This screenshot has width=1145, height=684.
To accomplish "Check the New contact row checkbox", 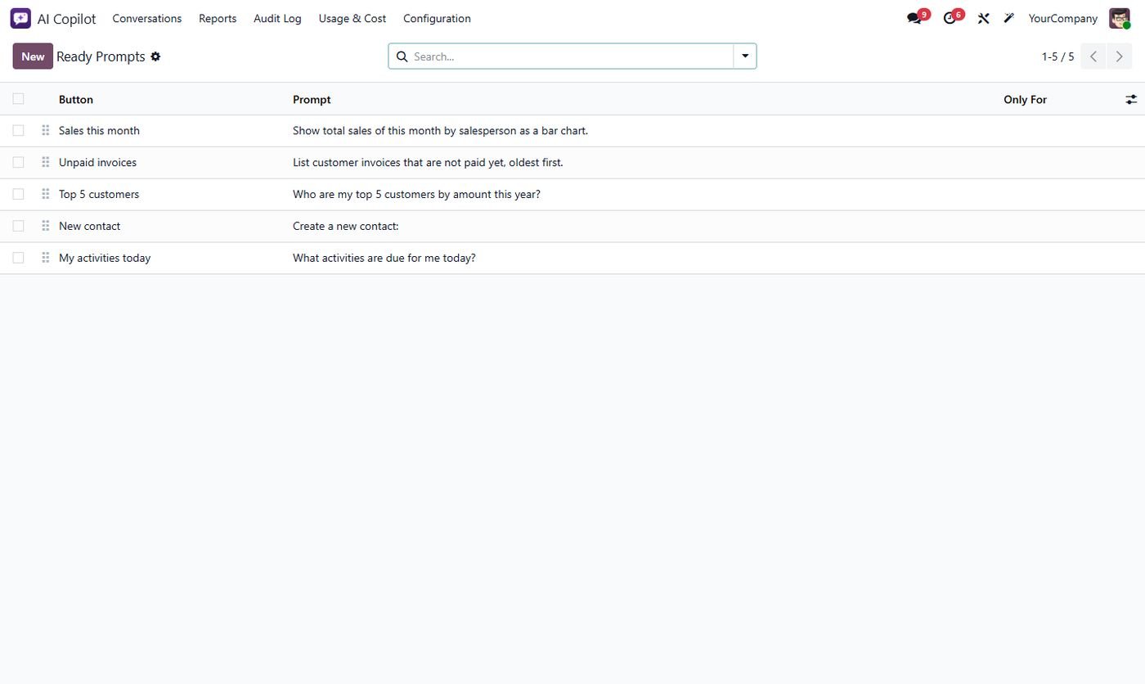I will [18, 226].
